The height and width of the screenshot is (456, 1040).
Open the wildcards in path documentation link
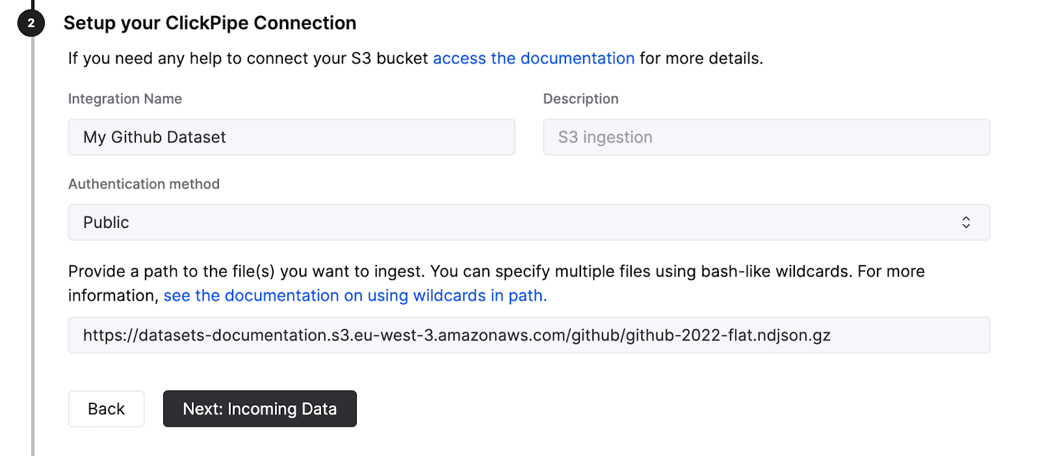355,296
